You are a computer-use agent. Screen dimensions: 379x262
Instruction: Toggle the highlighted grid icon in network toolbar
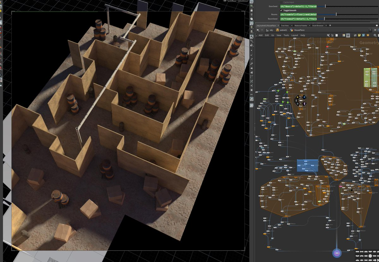point(348,35)
